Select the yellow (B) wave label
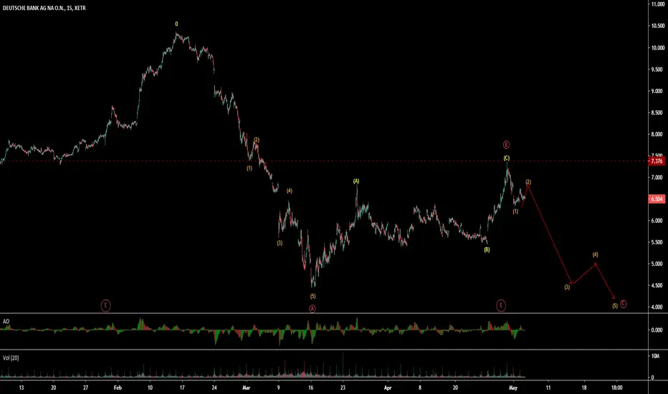This screenshot has width=668, height=394. [487, 250]
